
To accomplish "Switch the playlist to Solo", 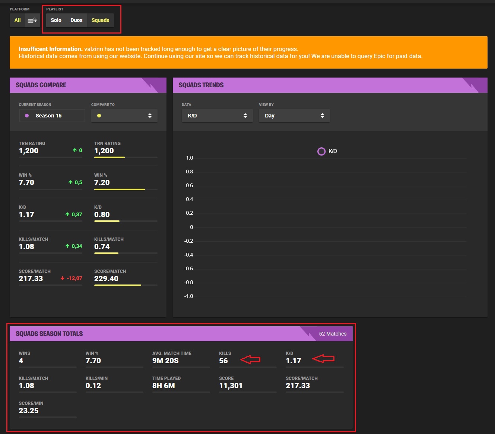I will [x=56, y=20].
